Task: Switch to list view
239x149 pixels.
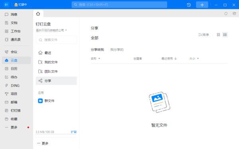Action: coord(225,35)
